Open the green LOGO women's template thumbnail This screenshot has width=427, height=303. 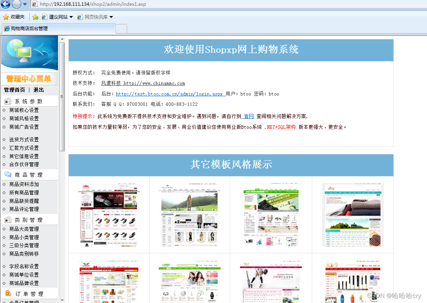pyautogui.click(x=190, y=282)
